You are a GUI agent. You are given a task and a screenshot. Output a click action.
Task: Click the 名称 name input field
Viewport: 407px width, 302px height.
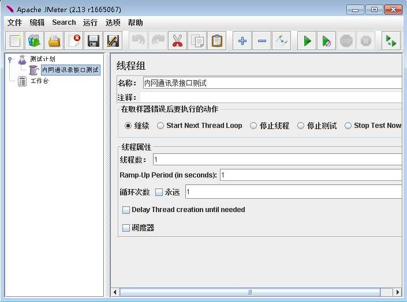coord(272,83)
